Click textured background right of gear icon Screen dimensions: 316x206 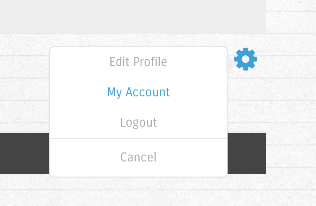pos(286,59)
